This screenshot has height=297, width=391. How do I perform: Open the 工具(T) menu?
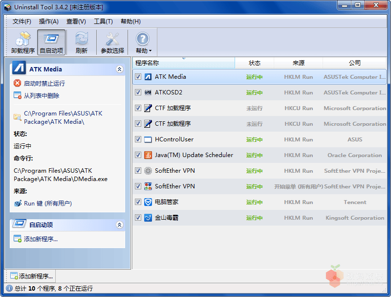[x=103, y=22]
